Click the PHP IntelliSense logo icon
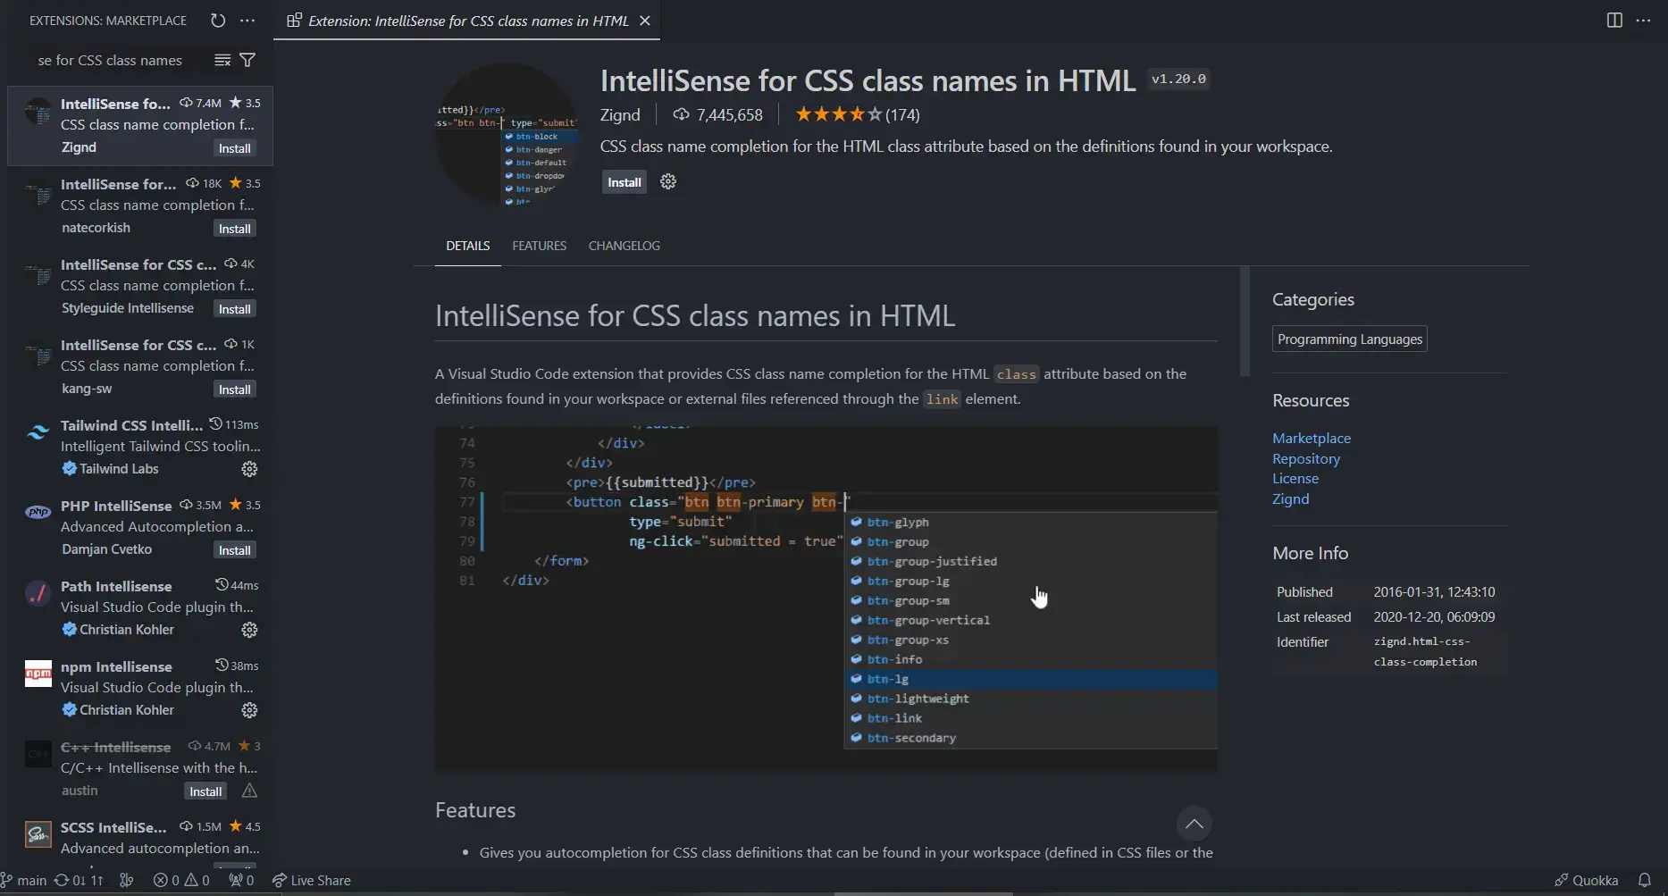1668x896 pixels. pos(38,513)
